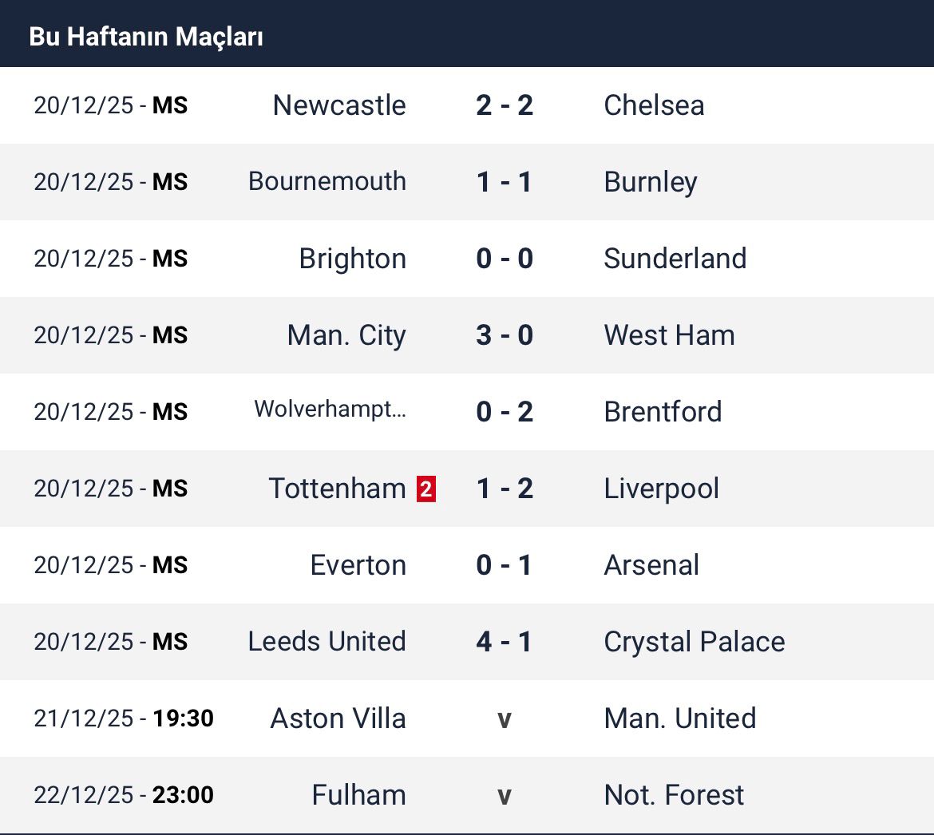Open Brentford team page

663,412
